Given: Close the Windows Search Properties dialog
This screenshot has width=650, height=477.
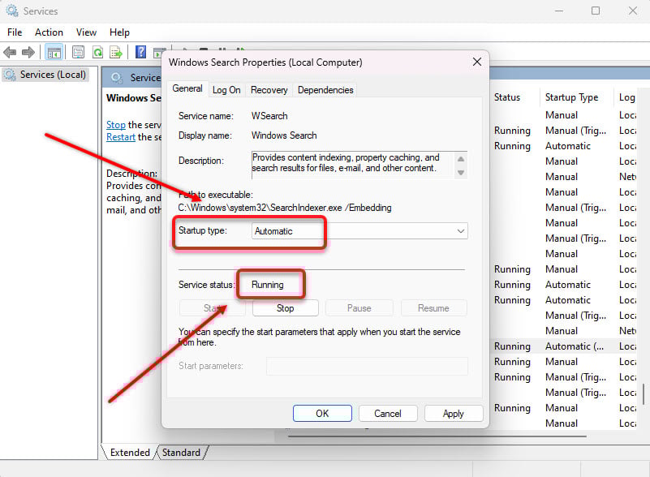Looking at the screenshot, I should point(476,62).
